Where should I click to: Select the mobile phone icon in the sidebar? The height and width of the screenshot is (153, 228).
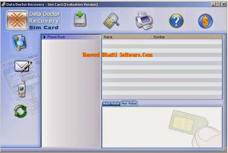click(x=22, y=89)
